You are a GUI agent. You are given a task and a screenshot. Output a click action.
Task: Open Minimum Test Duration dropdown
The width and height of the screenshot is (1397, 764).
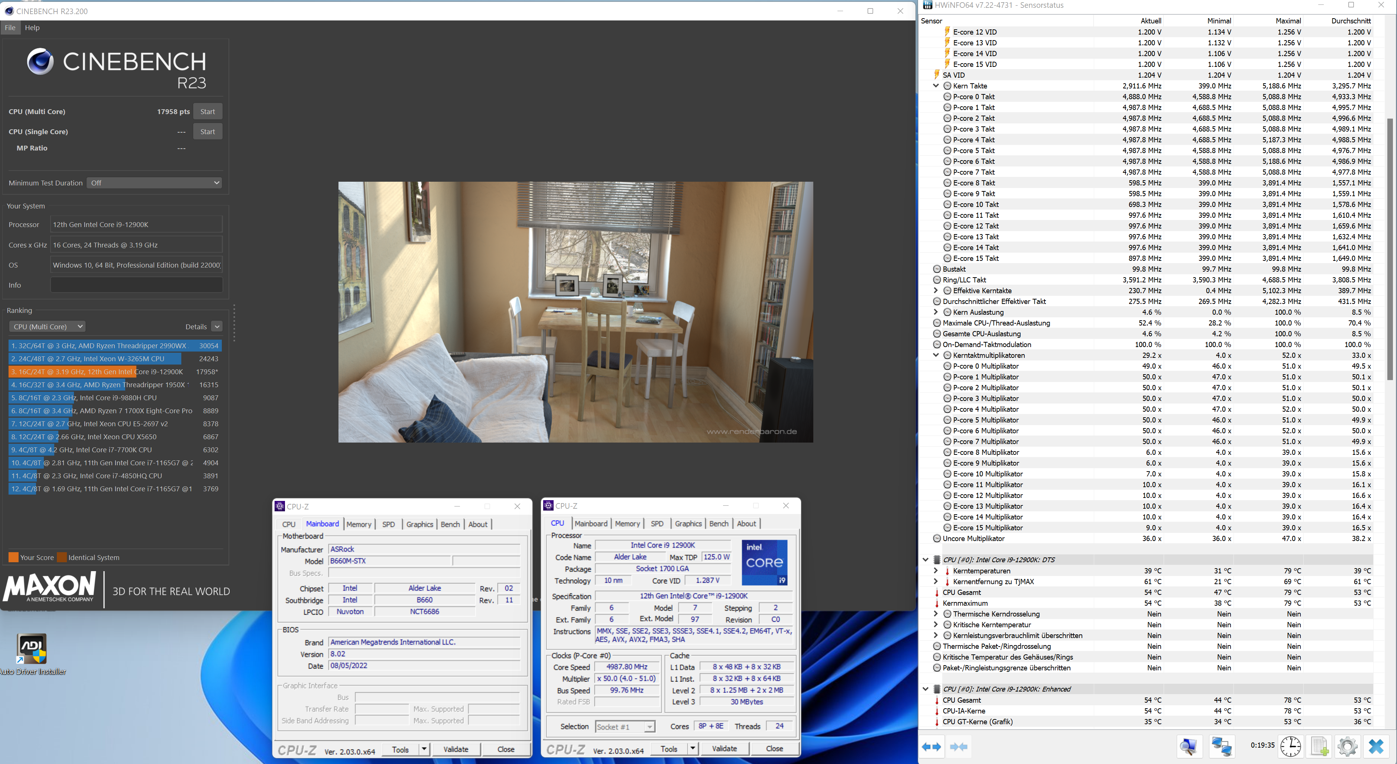155,183
